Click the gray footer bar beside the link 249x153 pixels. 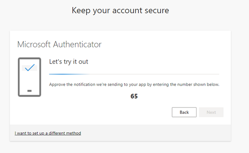156,133
